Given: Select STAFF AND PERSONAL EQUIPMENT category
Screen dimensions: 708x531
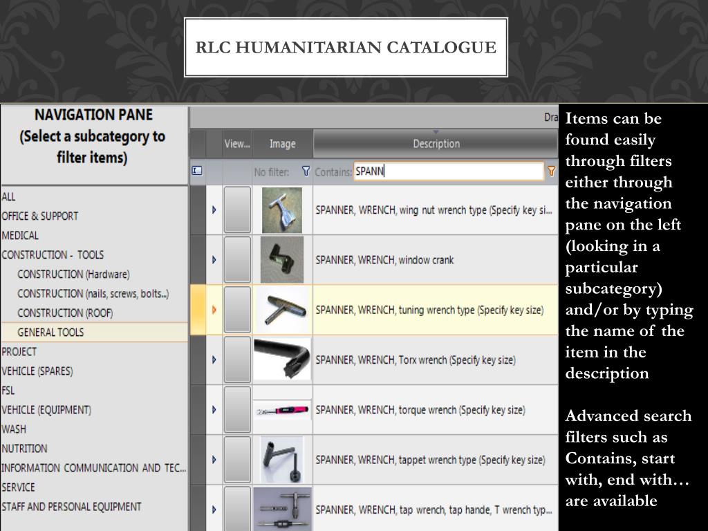Looking at the screenshot, I should (x=71, y=507).
